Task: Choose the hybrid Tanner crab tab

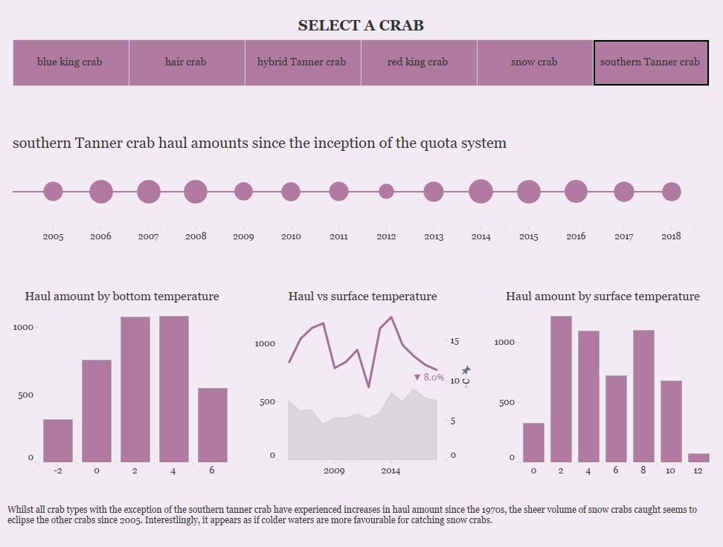Action: [x=303, y=62]
